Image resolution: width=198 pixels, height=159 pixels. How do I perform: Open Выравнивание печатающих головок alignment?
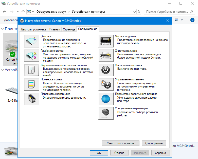[32, 70]
